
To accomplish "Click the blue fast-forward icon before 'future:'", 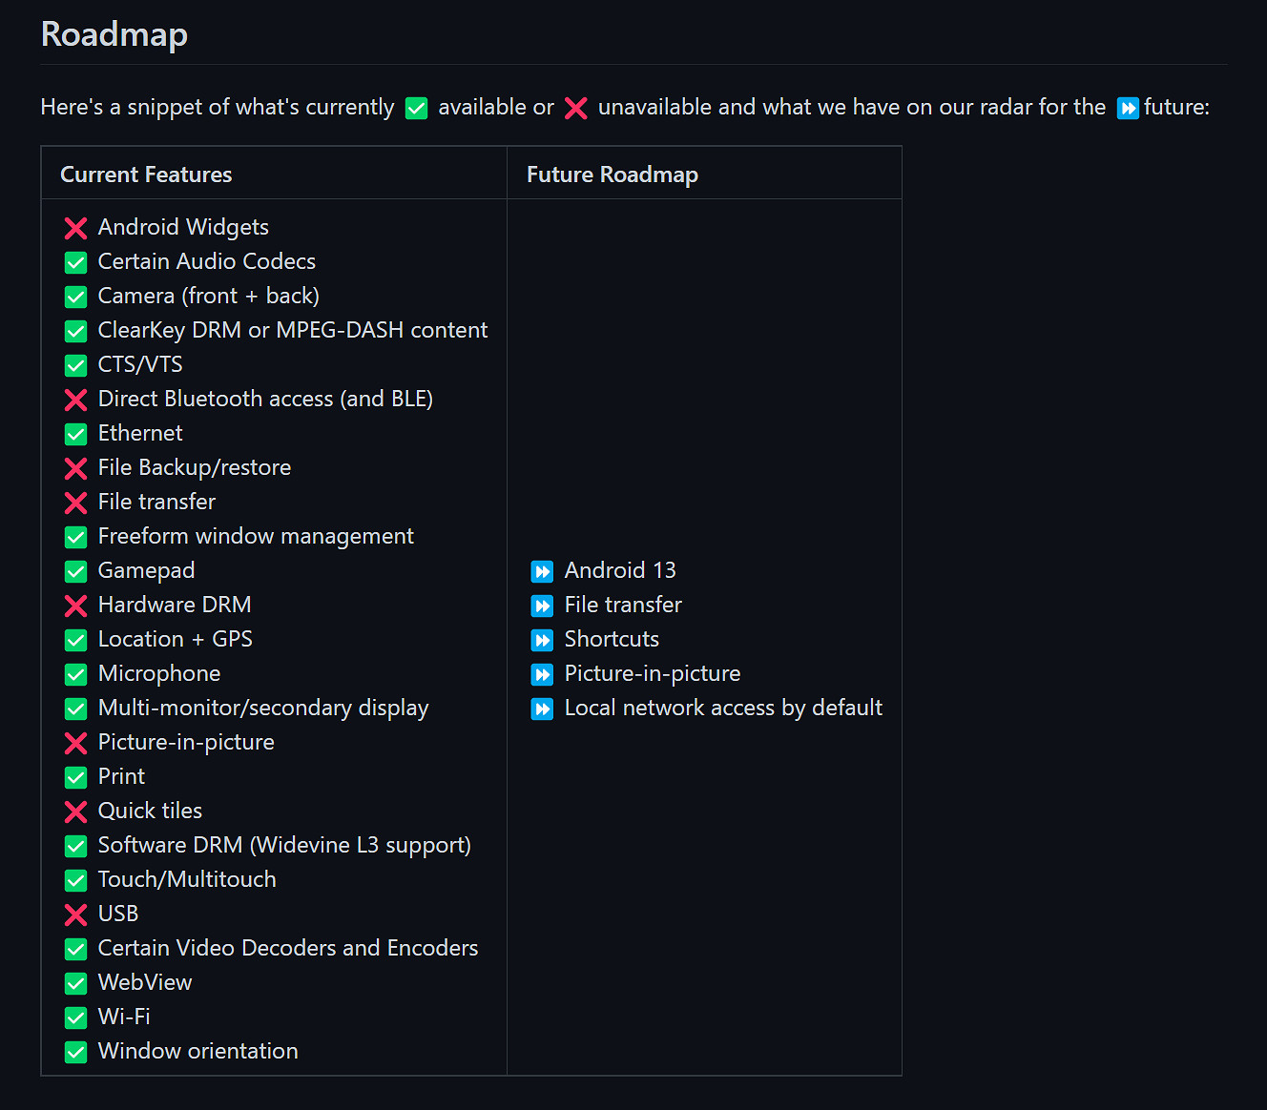I will pyautogui.click(x=1128, y=108).
